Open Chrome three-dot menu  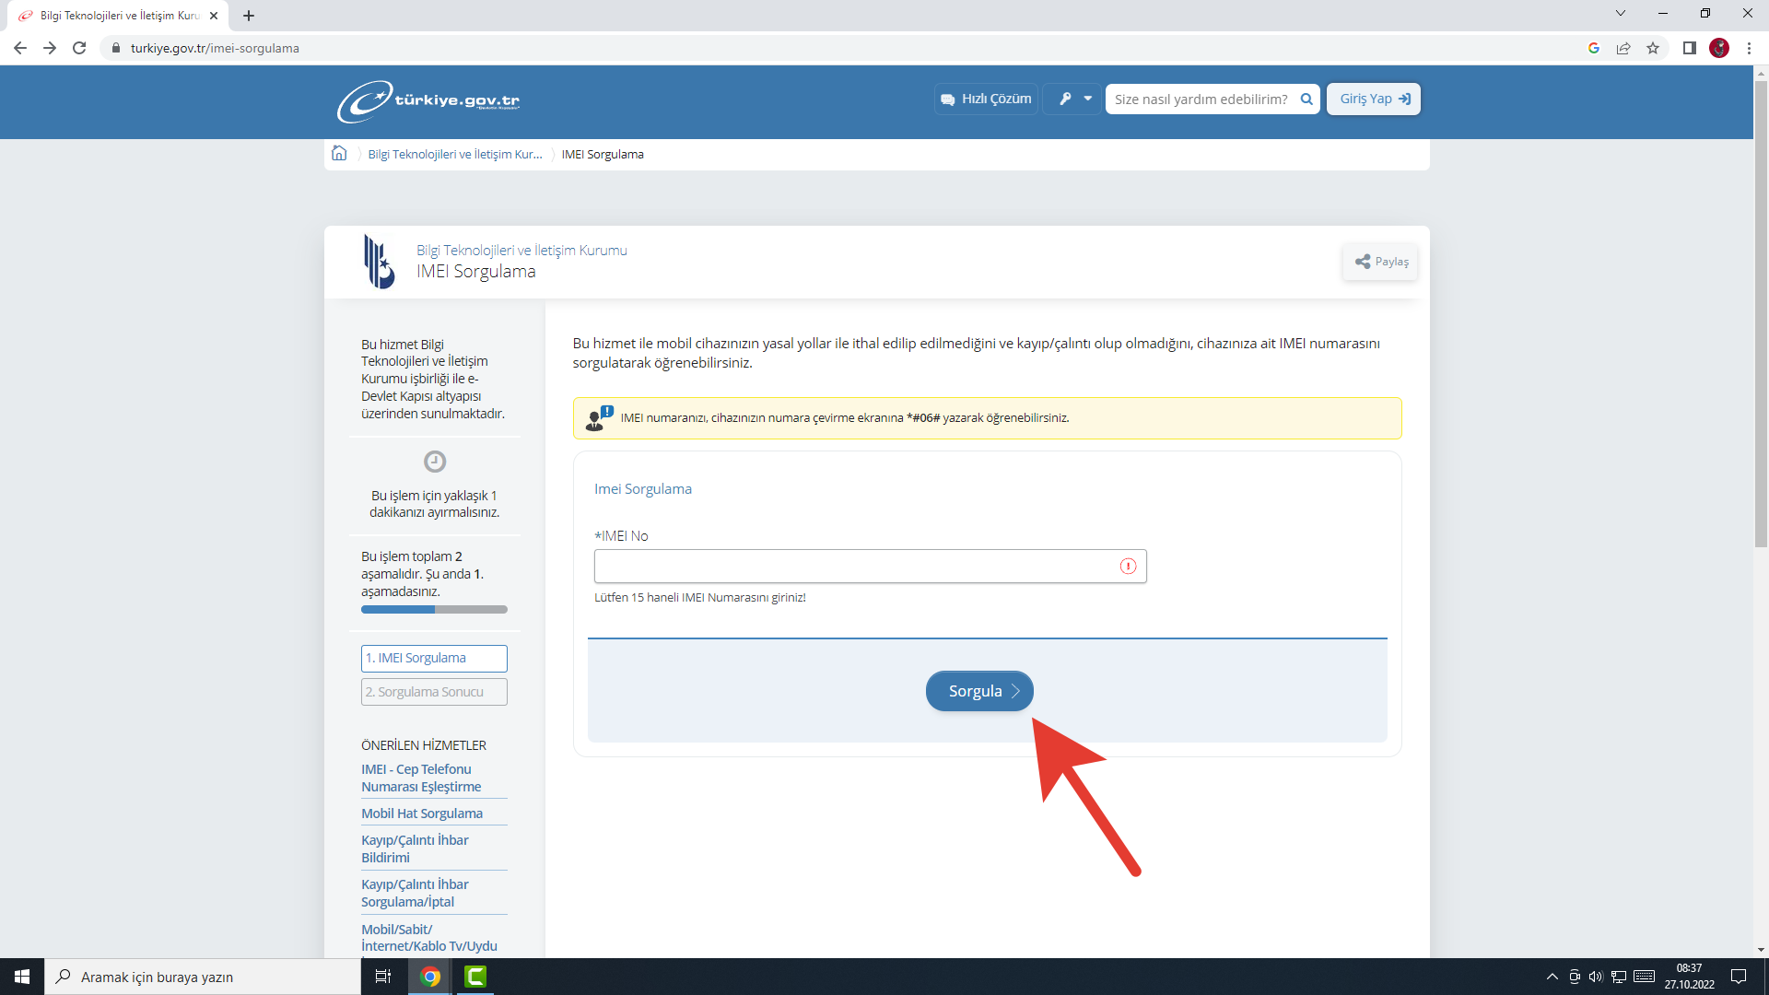(x=1749, y=48)
